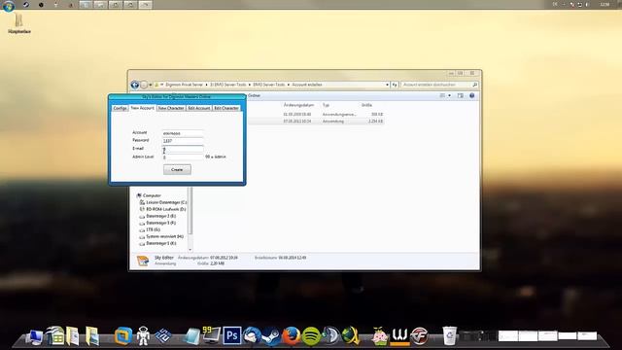Switch to the Configs tab
The width and height of the screenshot is (622, 350).
(x=120, y=108)
